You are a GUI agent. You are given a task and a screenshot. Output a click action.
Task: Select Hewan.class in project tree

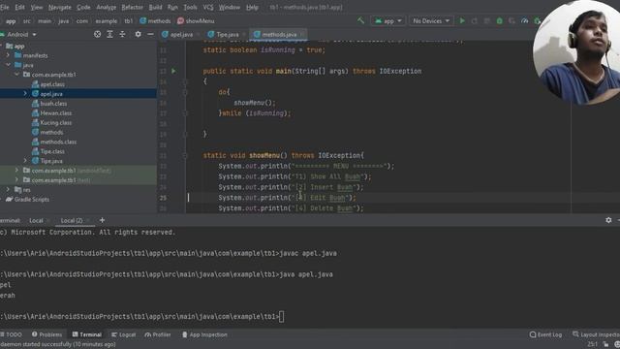(51, 113)
